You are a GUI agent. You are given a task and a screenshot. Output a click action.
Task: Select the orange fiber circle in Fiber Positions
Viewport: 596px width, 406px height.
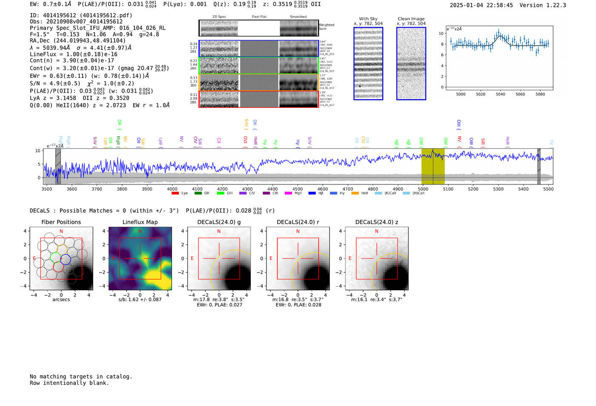click(62, 250)
